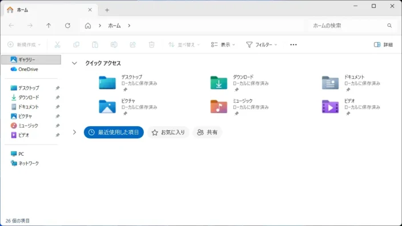
Task: Go back with the left arrow
Action: [11, 26]
